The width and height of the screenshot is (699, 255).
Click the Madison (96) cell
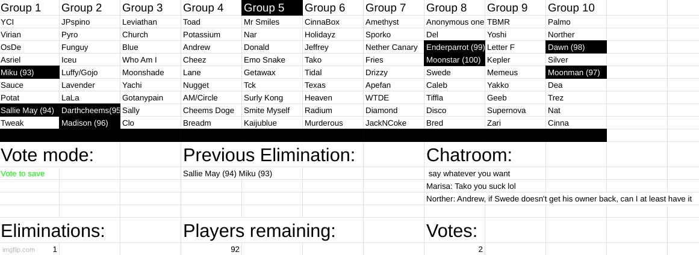pyautogui.click(x=90, y=123)
